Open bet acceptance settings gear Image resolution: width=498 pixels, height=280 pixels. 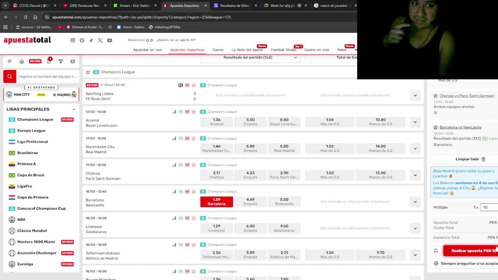coord(436,263)
